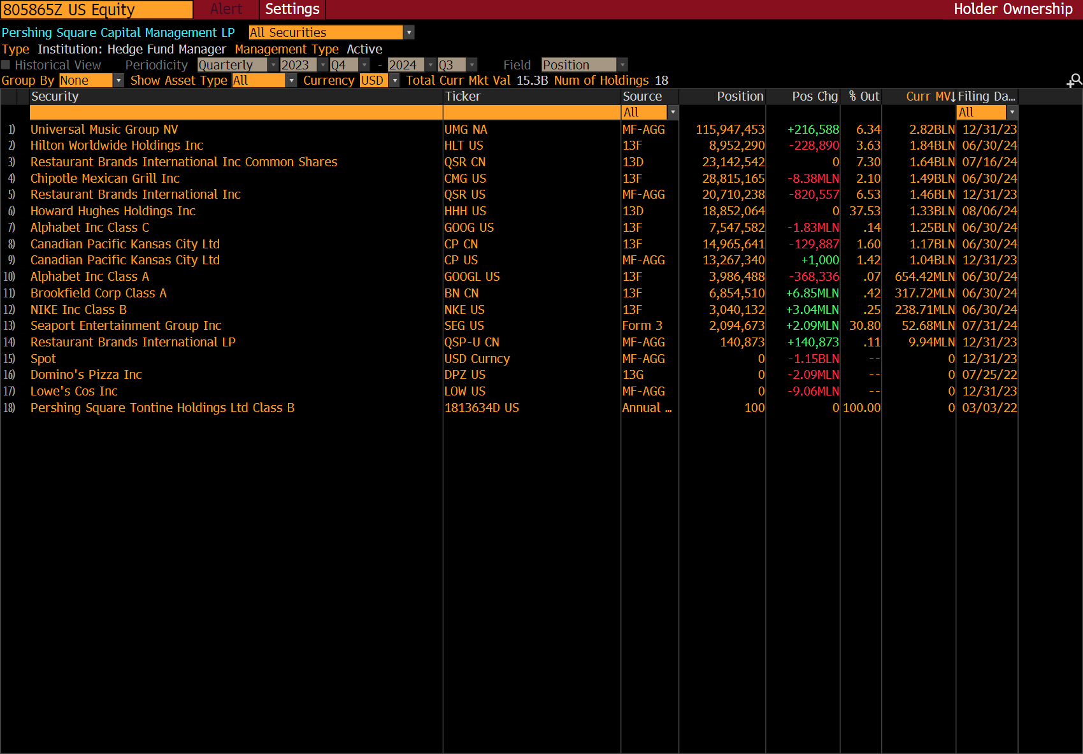The image size is (1083, 754).
Task: Sort by the Filing Date column header
Action: [x=986, y=96]
